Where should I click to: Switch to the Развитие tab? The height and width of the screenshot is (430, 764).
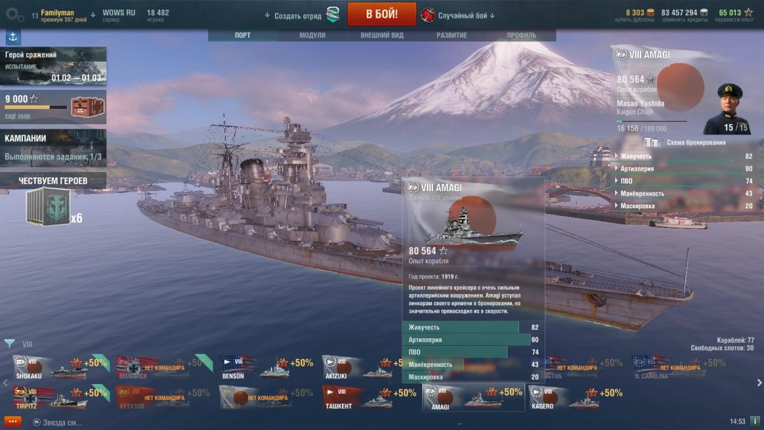(451, 36)
